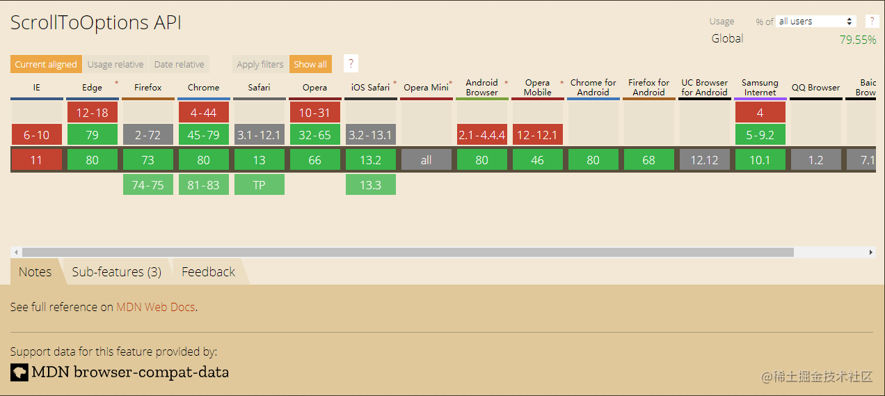
Task: Click the QQ Browser column header
Action: pos(815,88)
